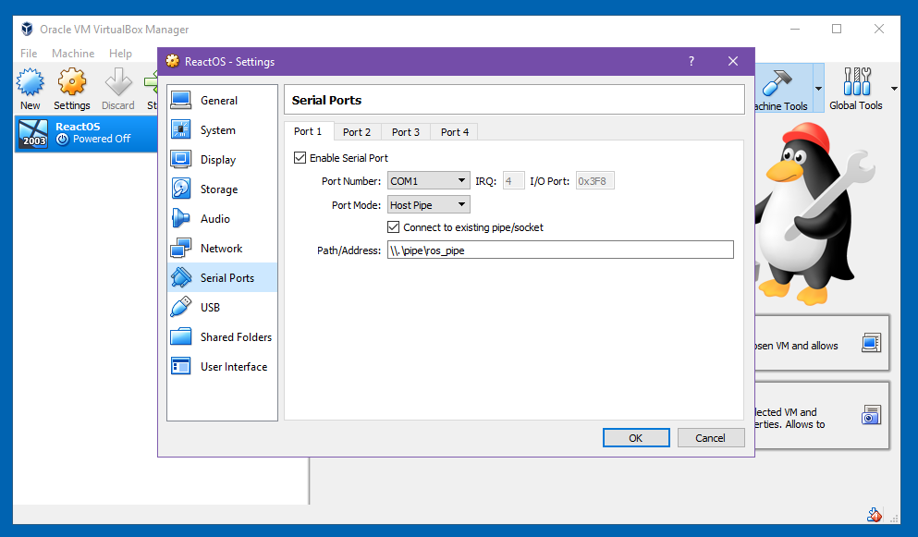This screenshot has width=918, height=537.
Task: Switch to the Port 3 tab
Action: 406,132
